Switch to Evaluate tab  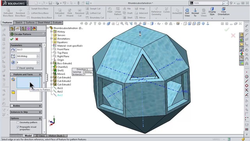click(x=57, y=23)
